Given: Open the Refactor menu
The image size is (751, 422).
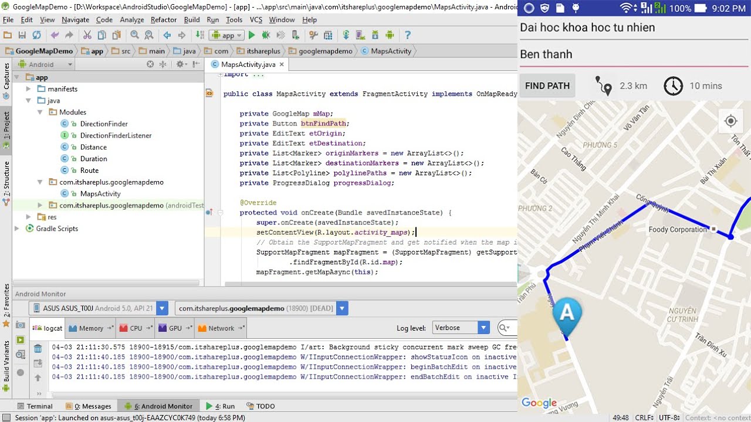Looking at the screenshot, I should tap(163, 19).
